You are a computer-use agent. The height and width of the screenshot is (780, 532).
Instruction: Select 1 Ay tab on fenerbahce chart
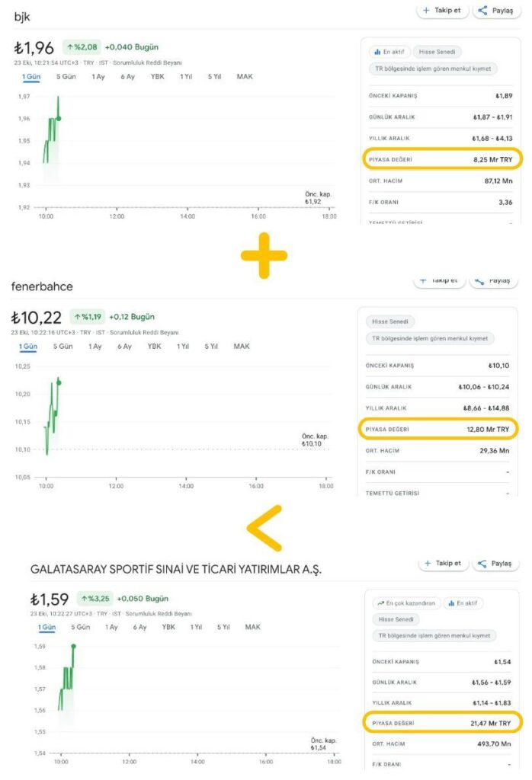click(95, 346)
